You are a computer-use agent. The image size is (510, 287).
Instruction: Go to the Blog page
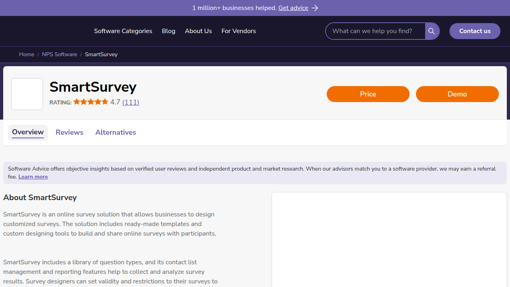point(169,31)
